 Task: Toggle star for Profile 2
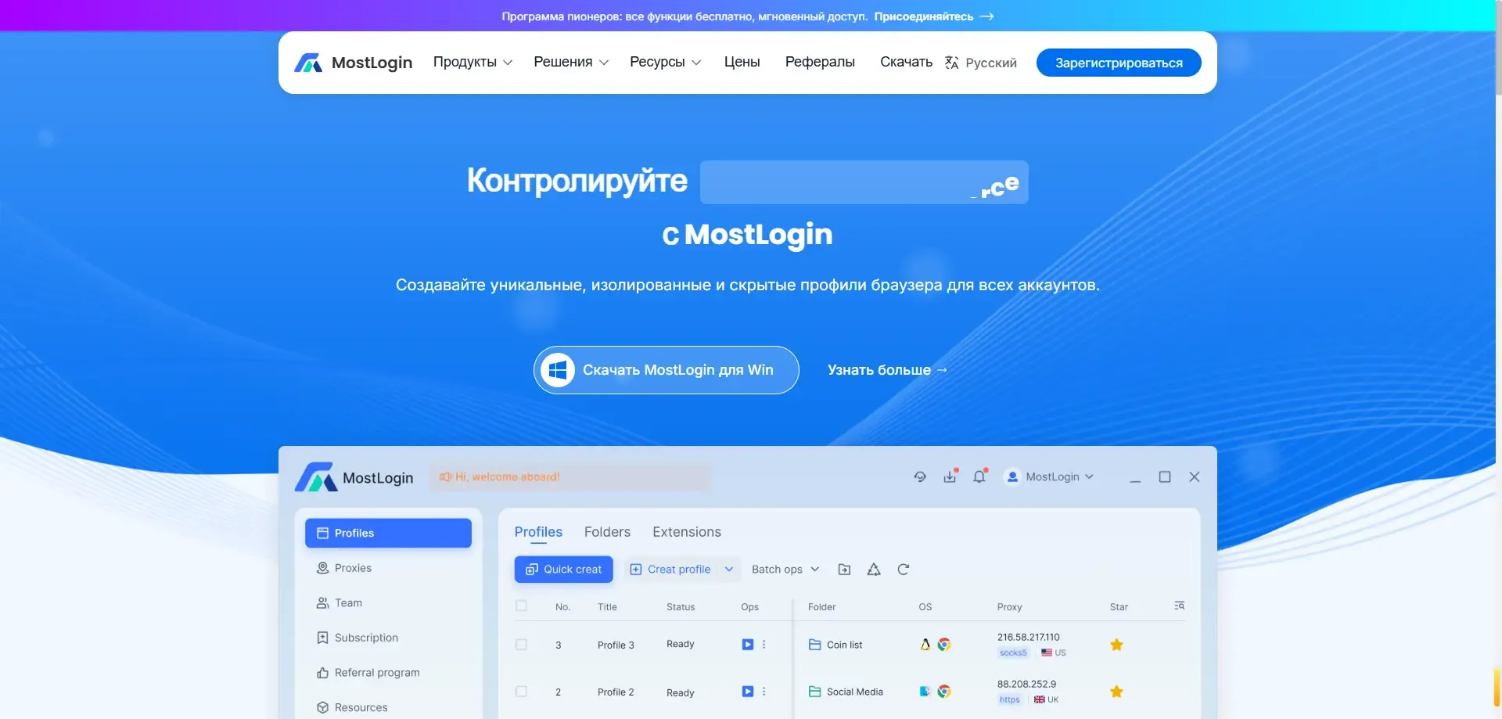pyautogui.click(x=1116, y=692)
